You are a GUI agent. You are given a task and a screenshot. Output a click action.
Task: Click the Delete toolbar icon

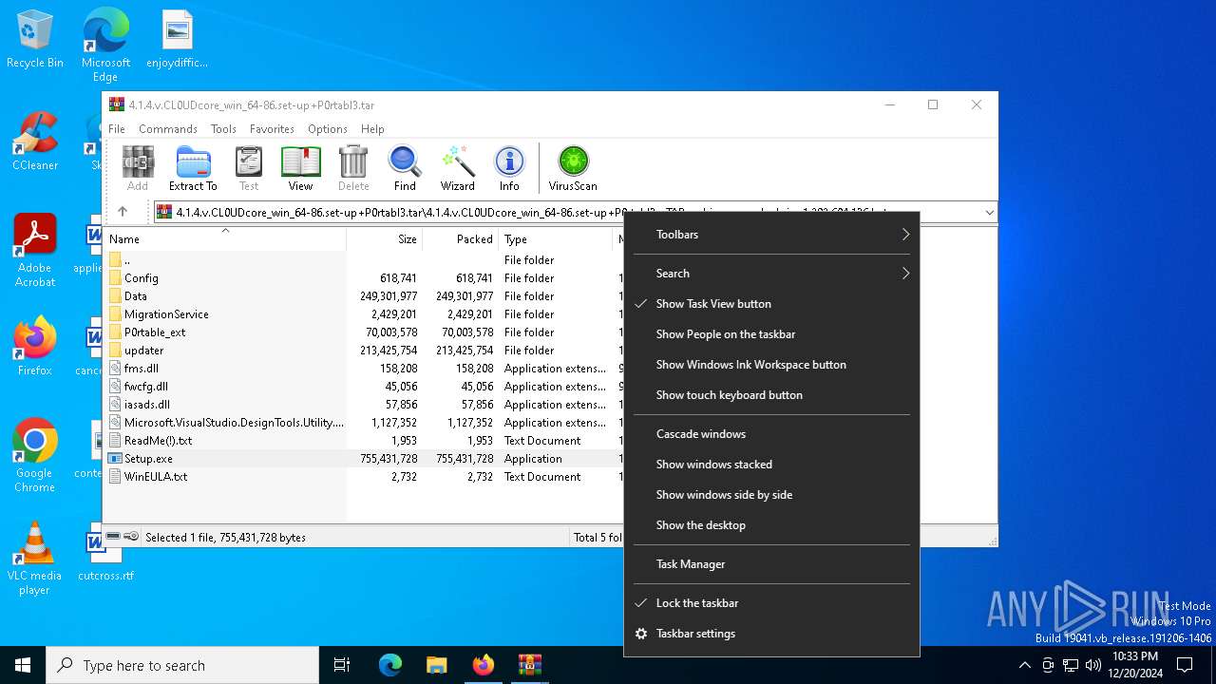tap(353, 169)
